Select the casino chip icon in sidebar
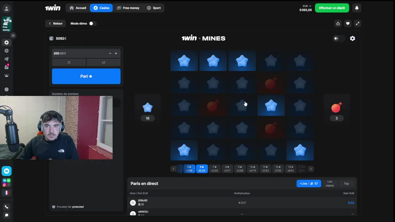Image resolution: width=395 pixels, height=222 pixels. (x=6, y=43)
